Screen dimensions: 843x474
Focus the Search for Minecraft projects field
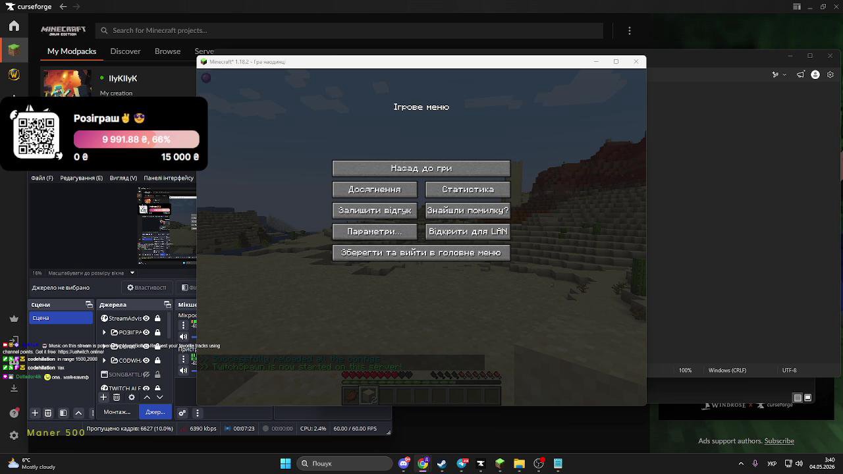pos(349,30)
